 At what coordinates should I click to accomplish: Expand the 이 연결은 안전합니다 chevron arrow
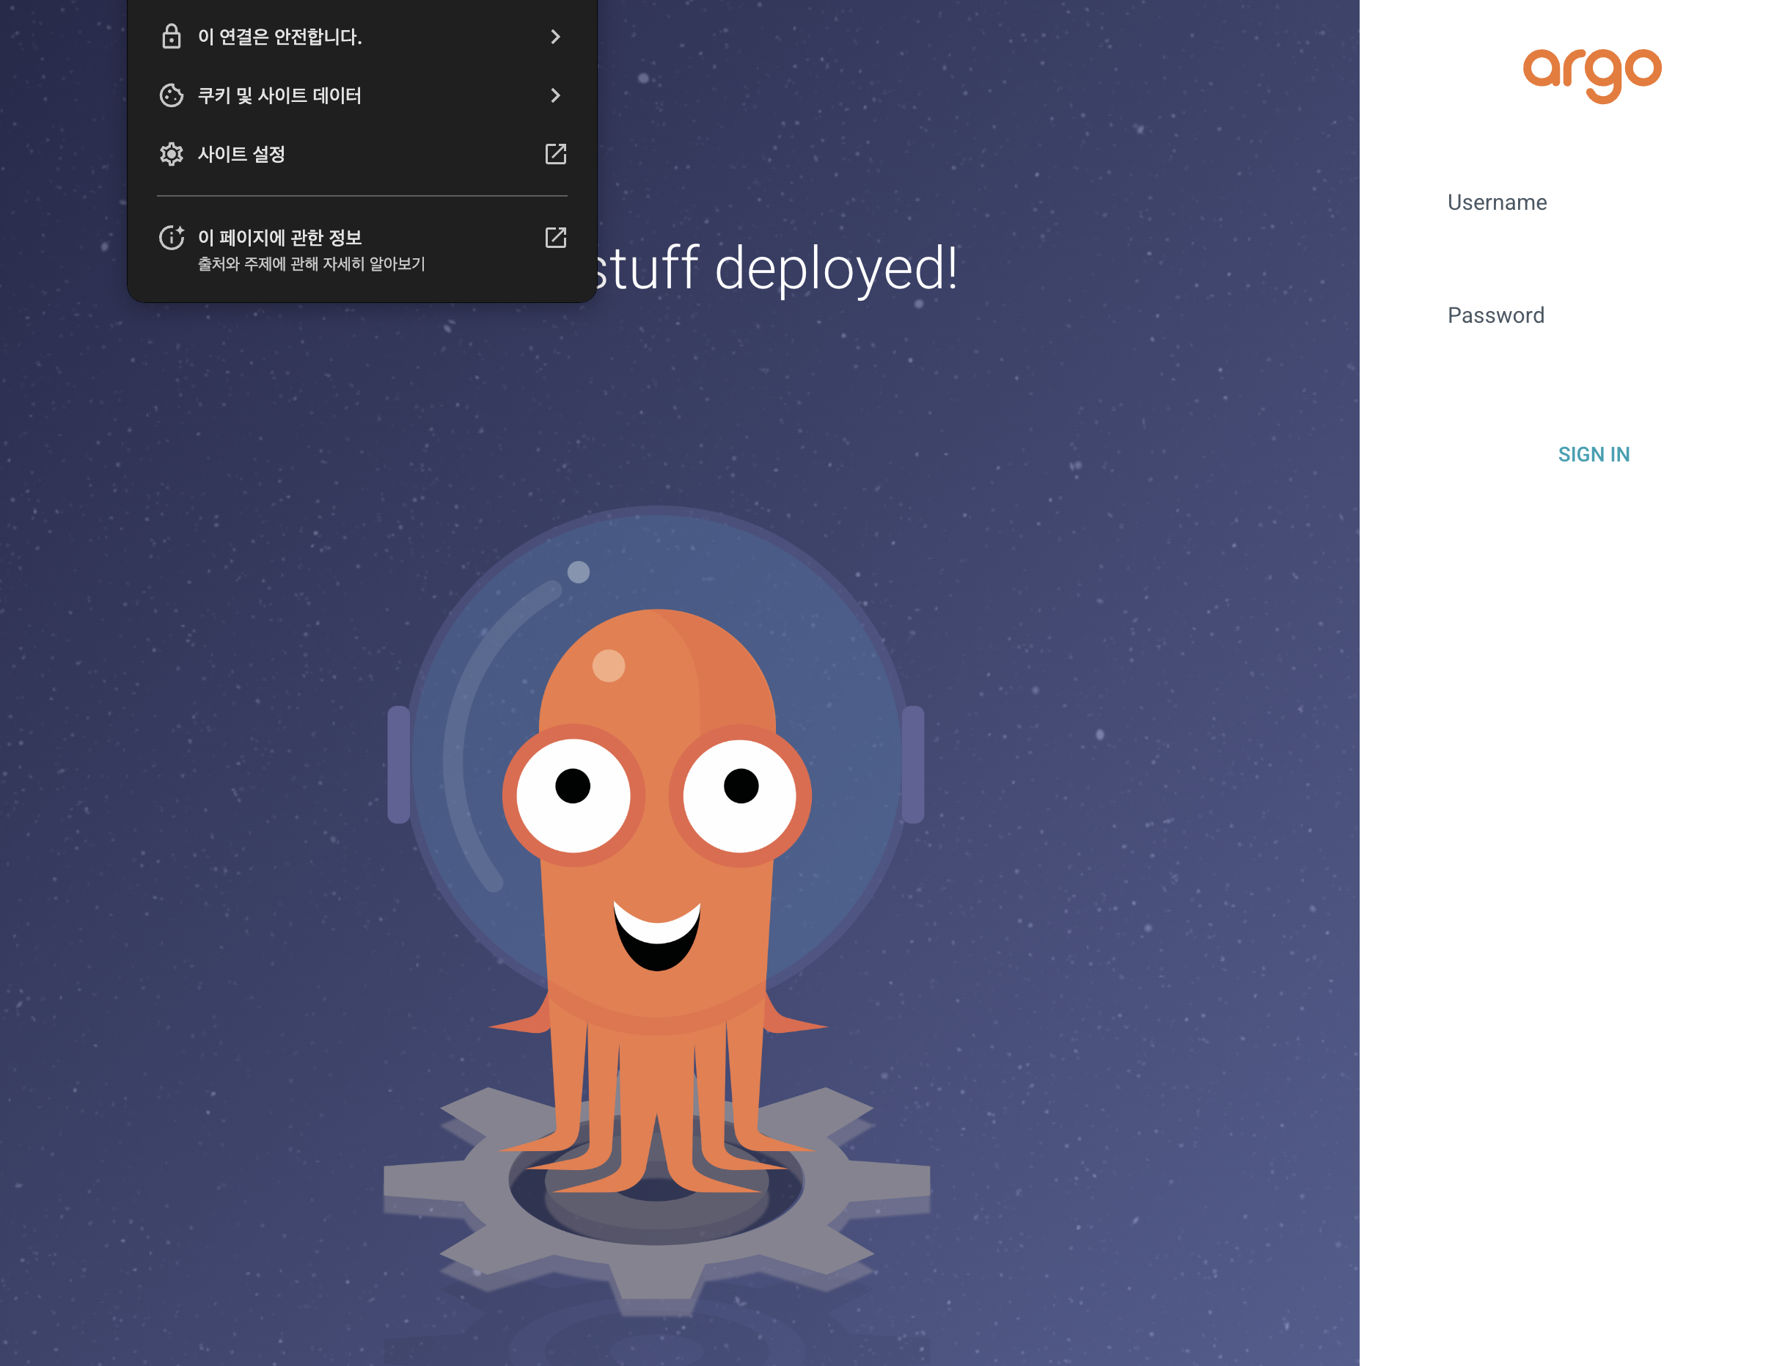click(555, 37)
